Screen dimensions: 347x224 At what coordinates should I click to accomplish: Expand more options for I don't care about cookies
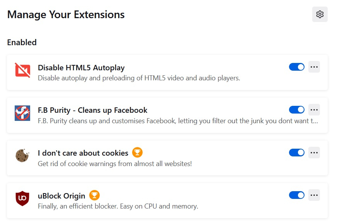click(314, 153)
